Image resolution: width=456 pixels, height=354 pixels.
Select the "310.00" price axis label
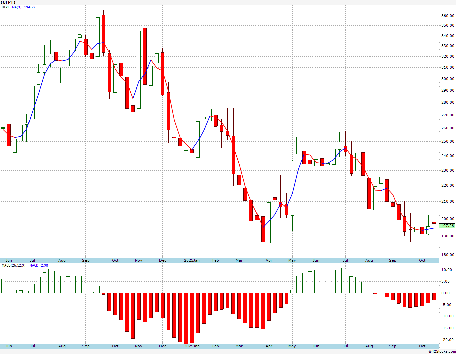click(448, 67)
